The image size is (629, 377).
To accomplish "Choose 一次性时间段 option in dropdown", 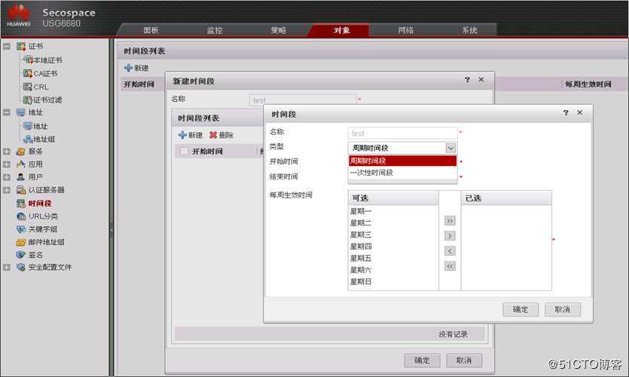I will (402, 173).
